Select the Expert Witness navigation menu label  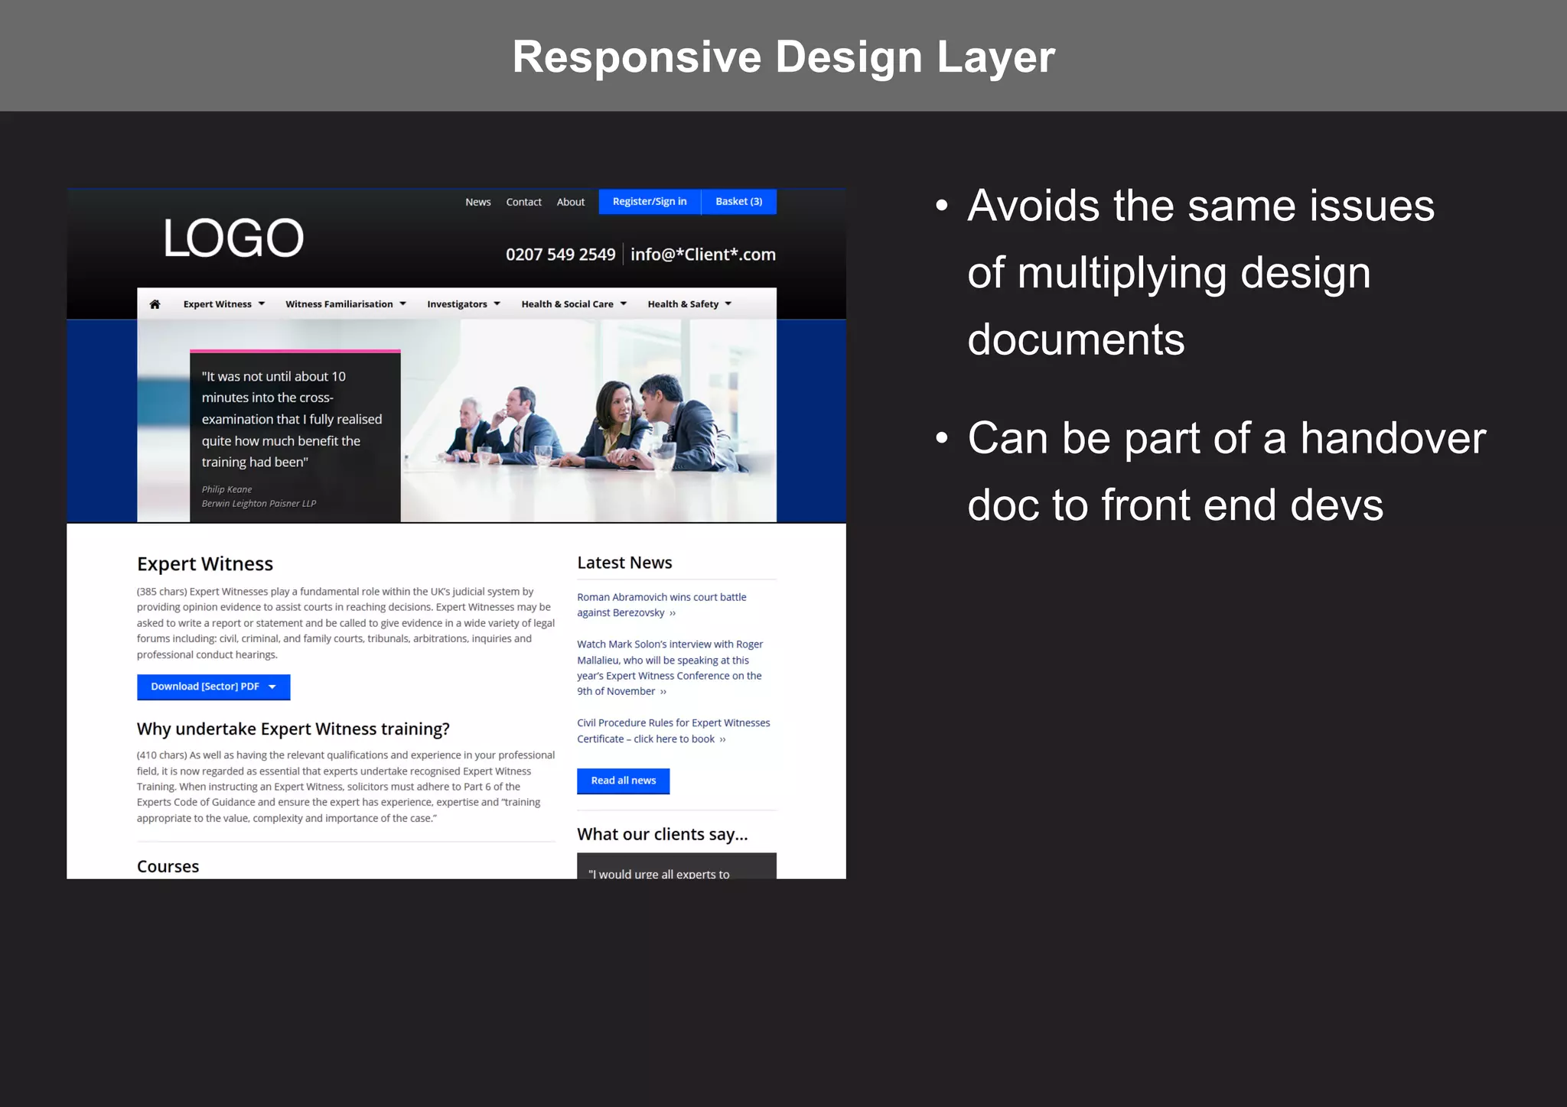[217, 304]
